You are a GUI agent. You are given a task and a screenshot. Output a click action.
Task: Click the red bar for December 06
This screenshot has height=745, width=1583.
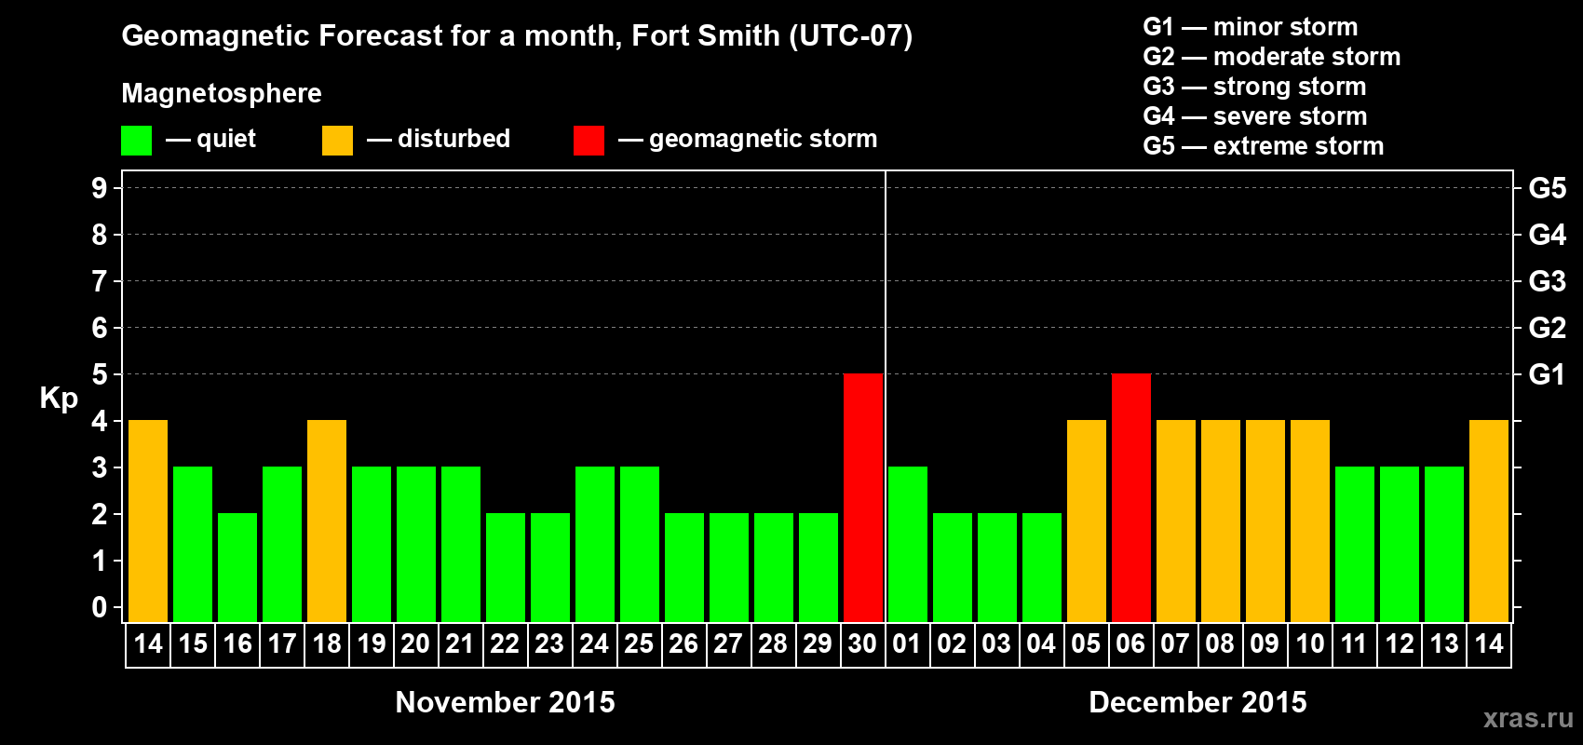1131,497
